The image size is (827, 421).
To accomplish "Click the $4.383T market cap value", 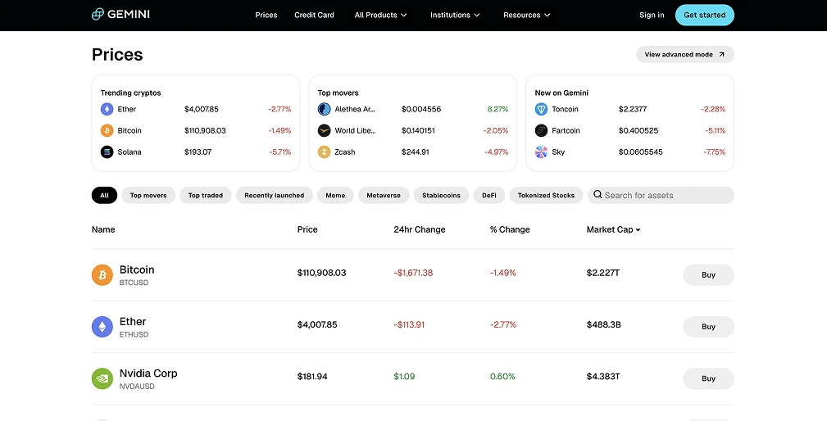I will click(x=603, y=377).
